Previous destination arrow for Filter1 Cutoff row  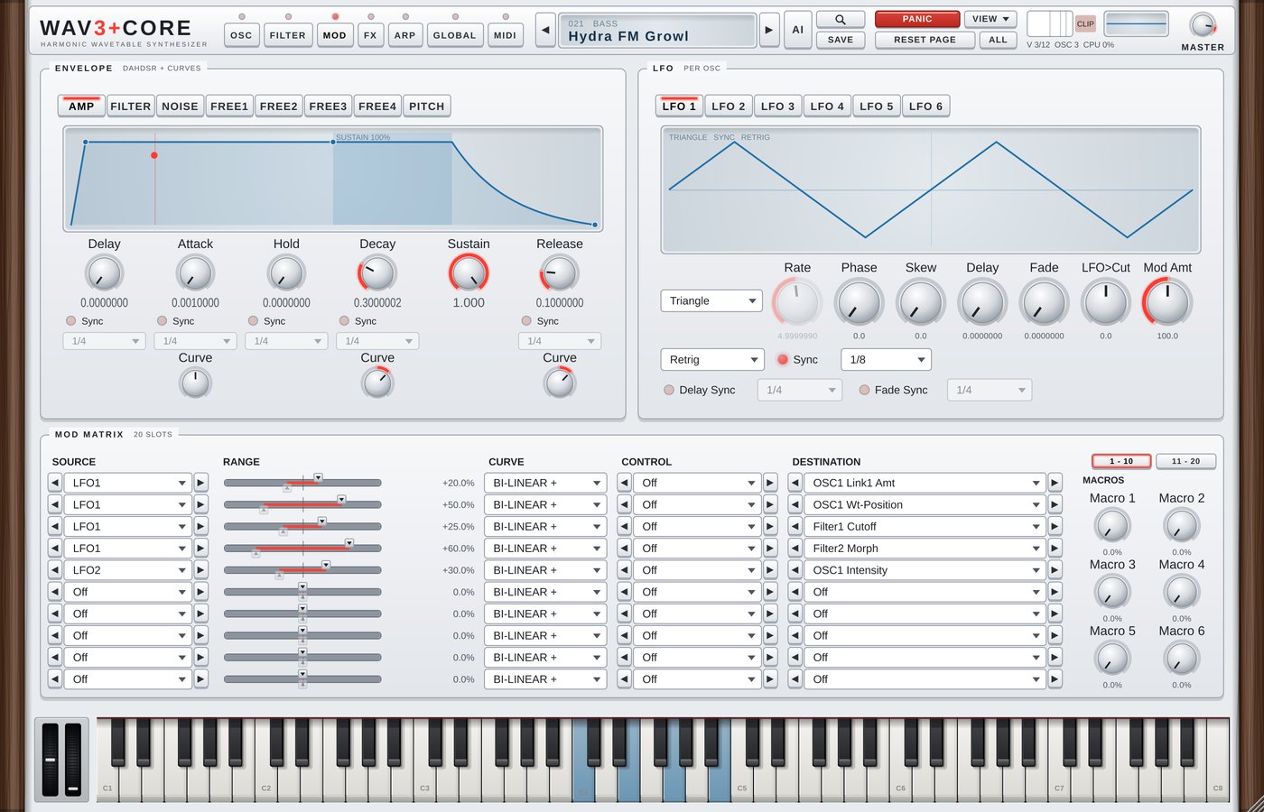click(x=795, y=527)
